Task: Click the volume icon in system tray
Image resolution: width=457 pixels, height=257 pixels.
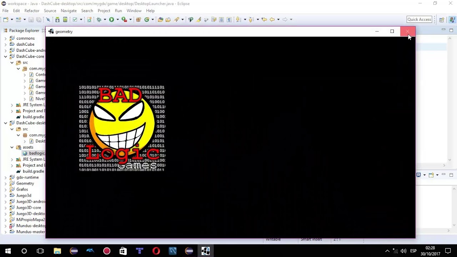Action: (x=403, y=251)
